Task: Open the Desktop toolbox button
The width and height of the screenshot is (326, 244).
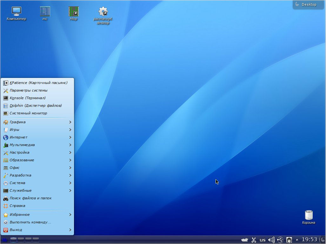Action: point(308,4)
